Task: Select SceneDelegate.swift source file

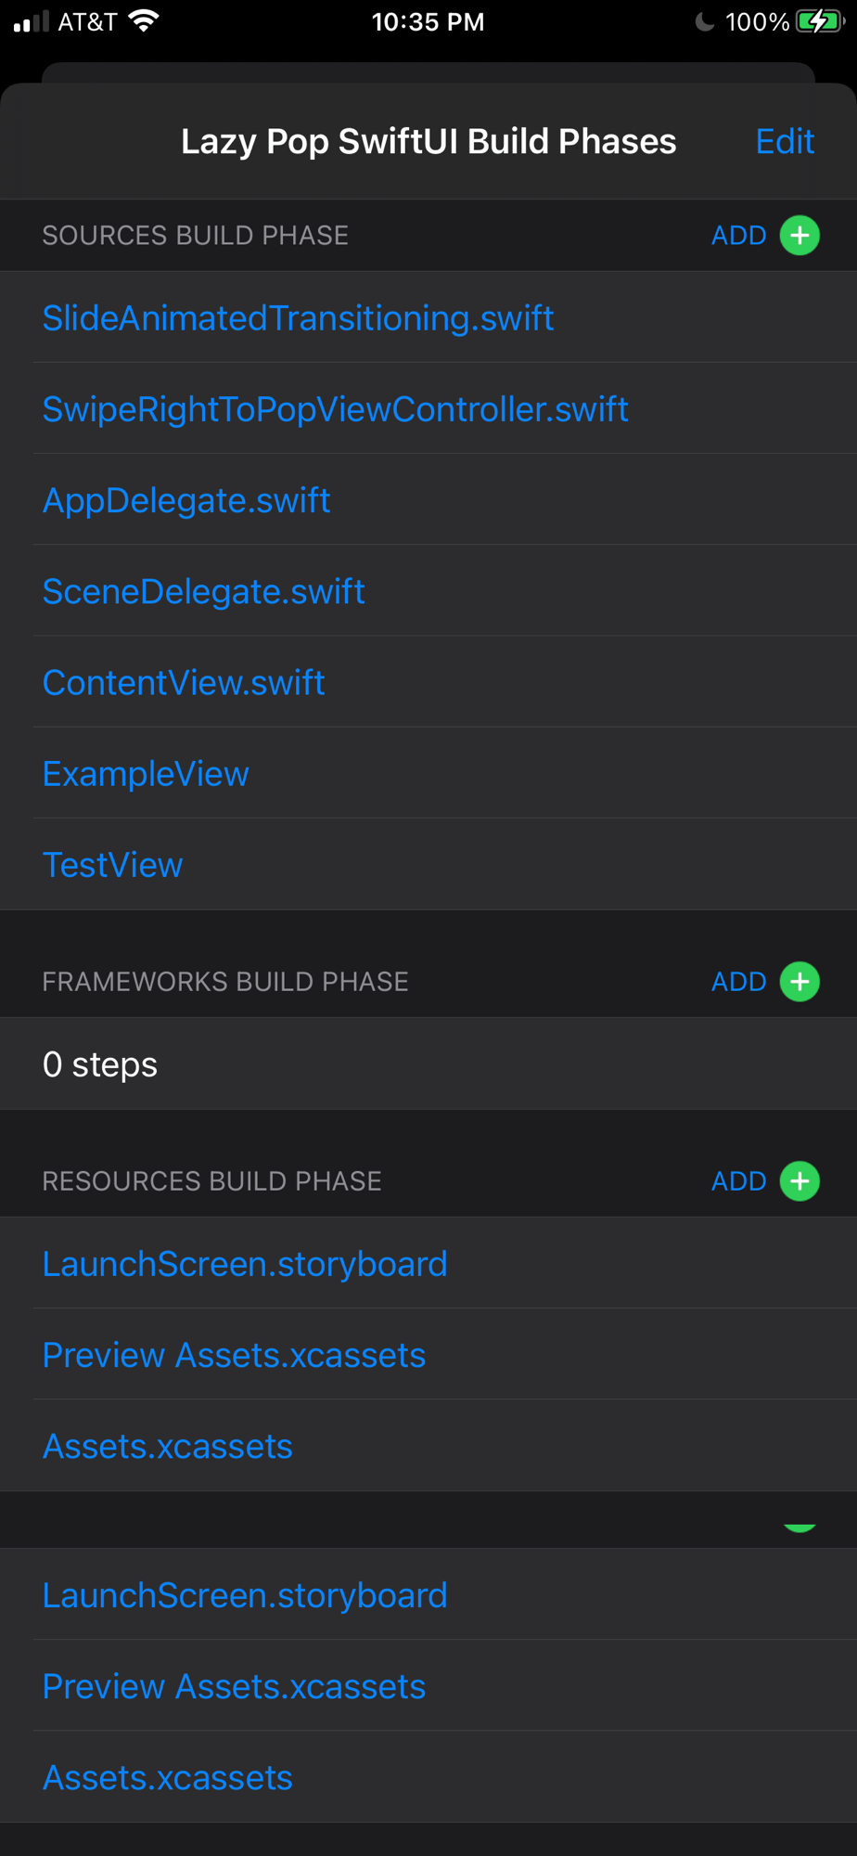Action: pyautogui.click(x=203, y=591)
